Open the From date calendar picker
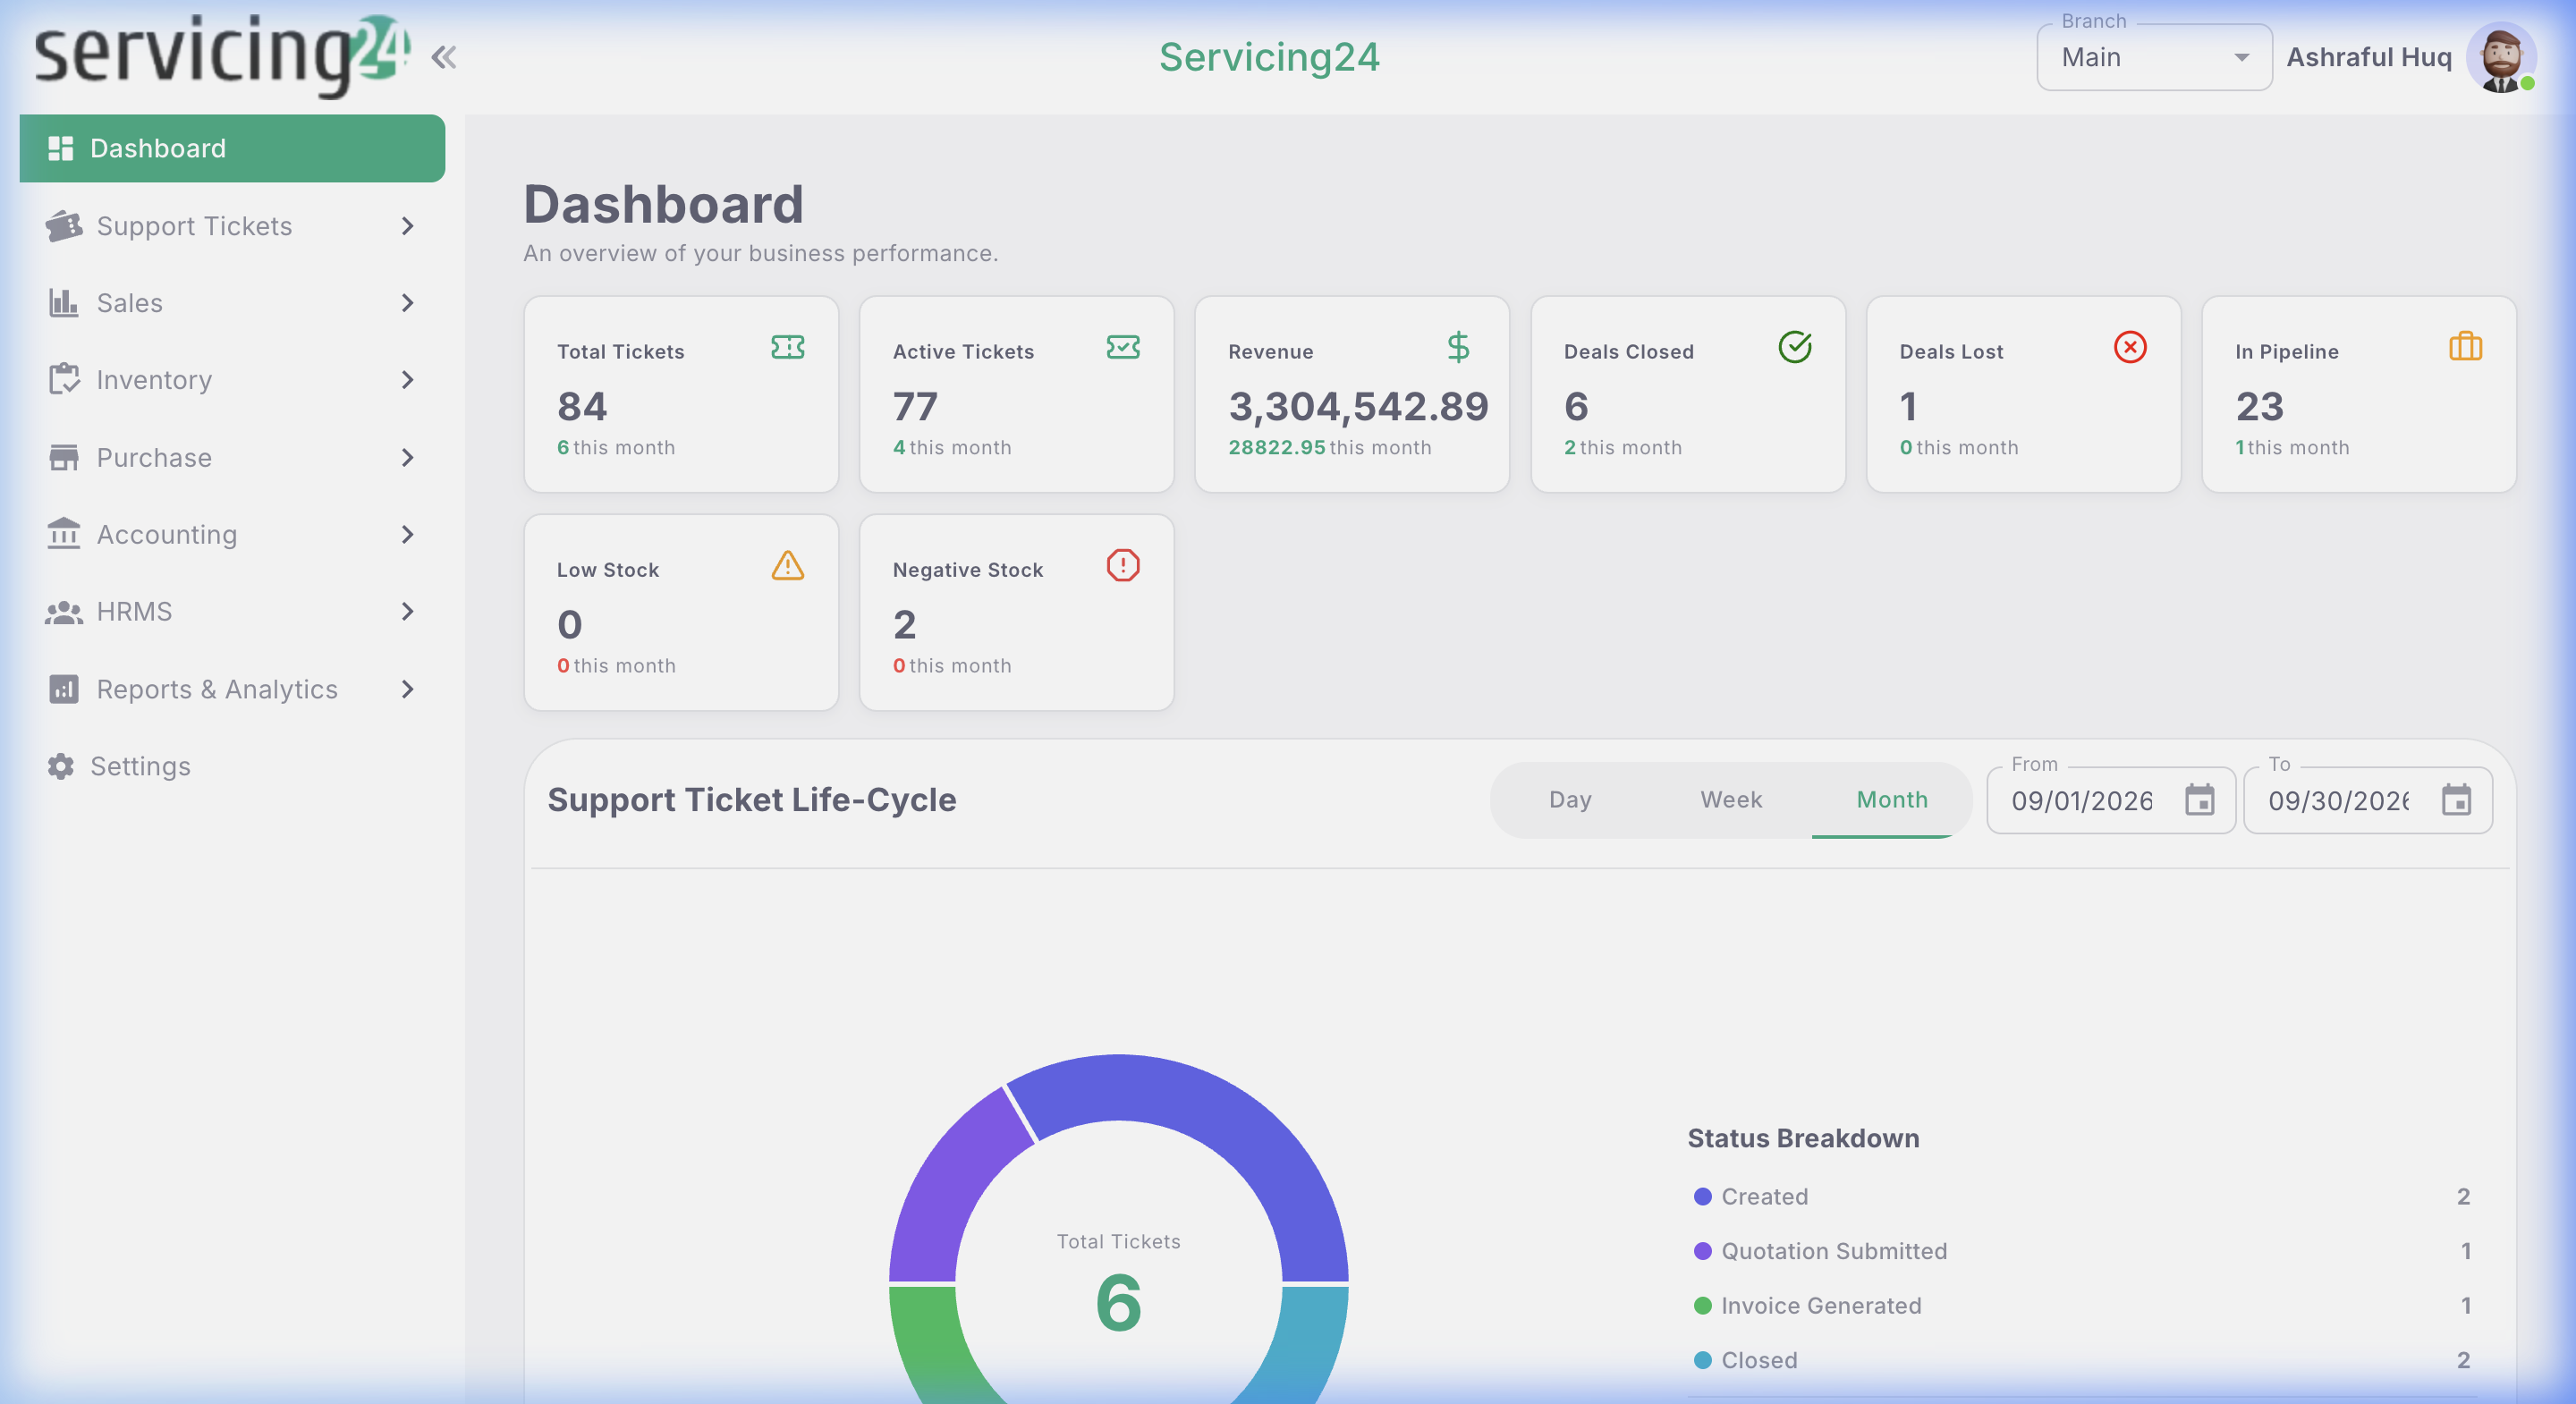The image size is (2576, 1404). [x=2199, y=800]
